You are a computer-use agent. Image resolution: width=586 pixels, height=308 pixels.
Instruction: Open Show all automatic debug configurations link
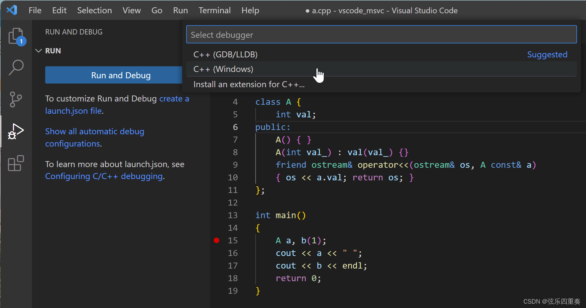tap(95, 138)
